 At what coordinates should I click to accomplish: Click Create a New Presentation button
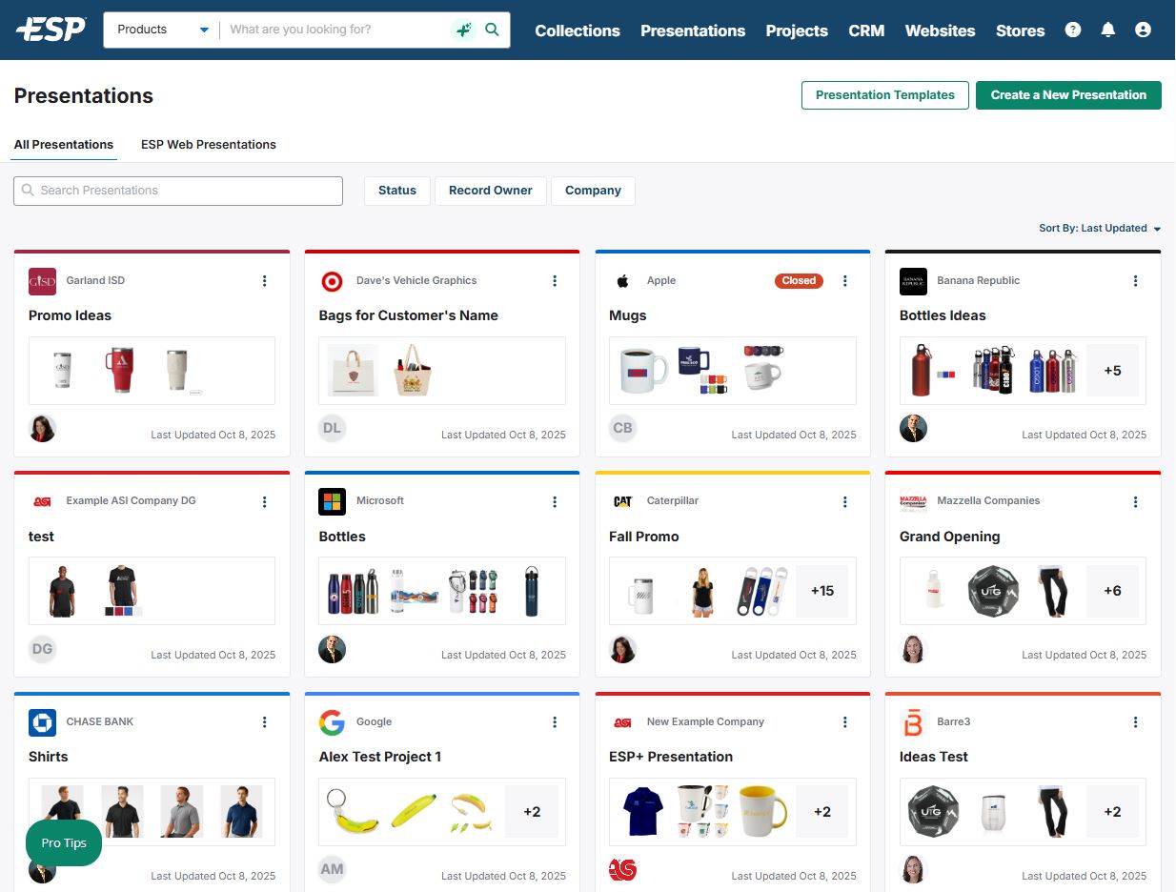tap(1068, 95)
